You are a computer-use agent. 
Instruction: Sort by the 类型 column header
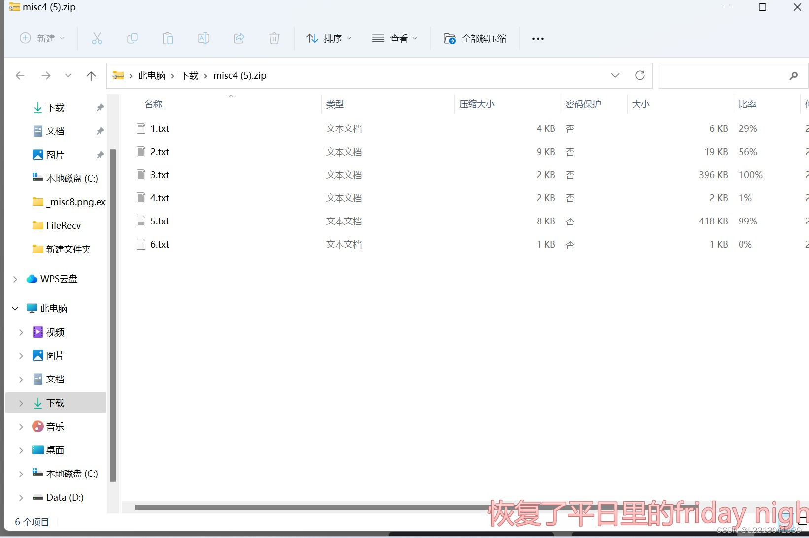335,104
